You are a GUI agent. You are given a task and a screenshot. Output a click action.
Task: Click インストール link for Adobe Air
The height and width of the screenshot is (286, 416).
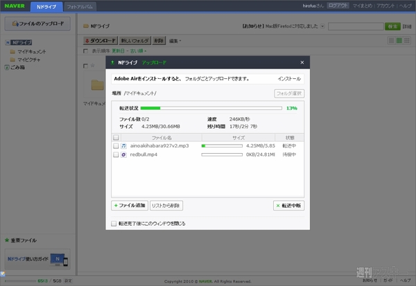[289, 79]
